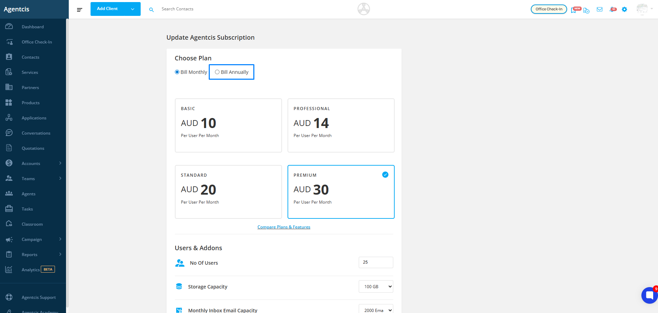Click the Tasks briefcase icon

tap(9, 209)
